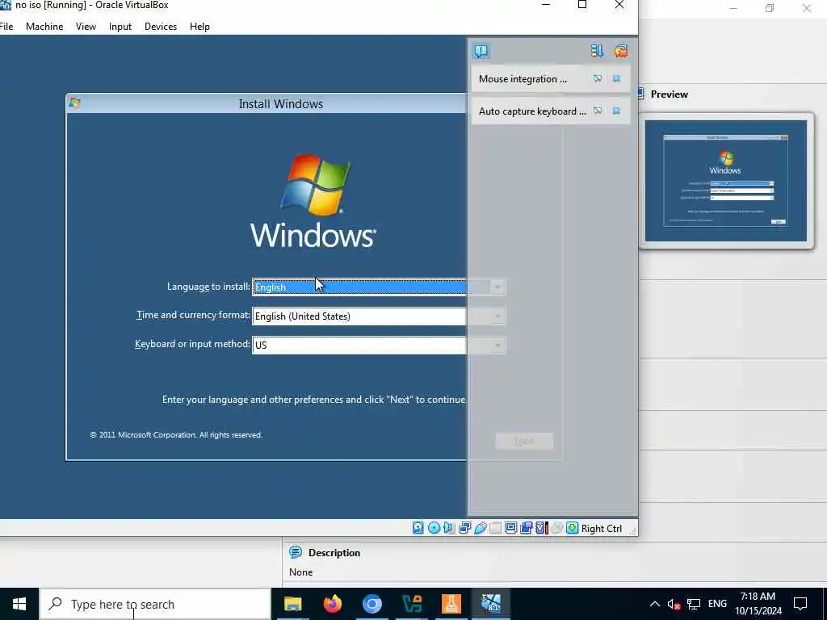Click the network adapters status icon

464,528
